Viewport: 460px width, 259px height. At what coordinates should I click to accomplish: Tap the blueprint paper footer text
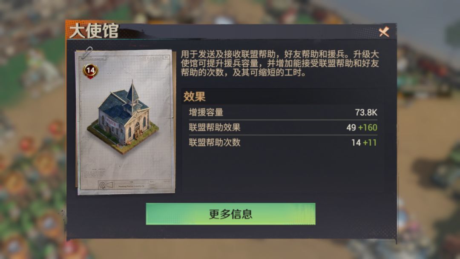pyautogui.click(x=131, y=186)
